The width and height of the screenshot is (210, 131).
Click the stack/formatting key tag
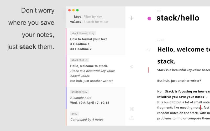click(83, 33)
